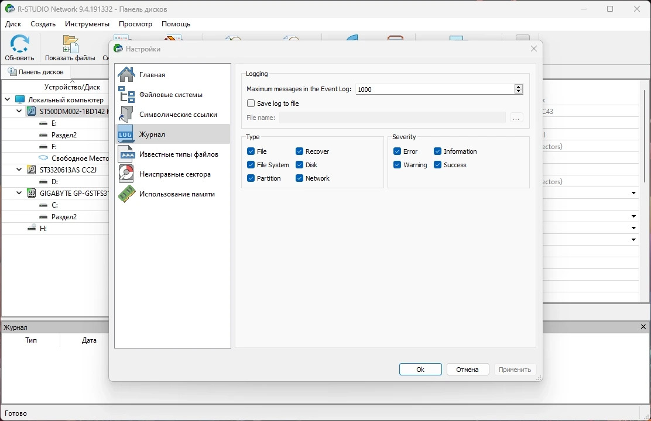Uncheck the Recover checkbox
The height and width of the screenshot is (421, 651).
click(x=299, y=151)
